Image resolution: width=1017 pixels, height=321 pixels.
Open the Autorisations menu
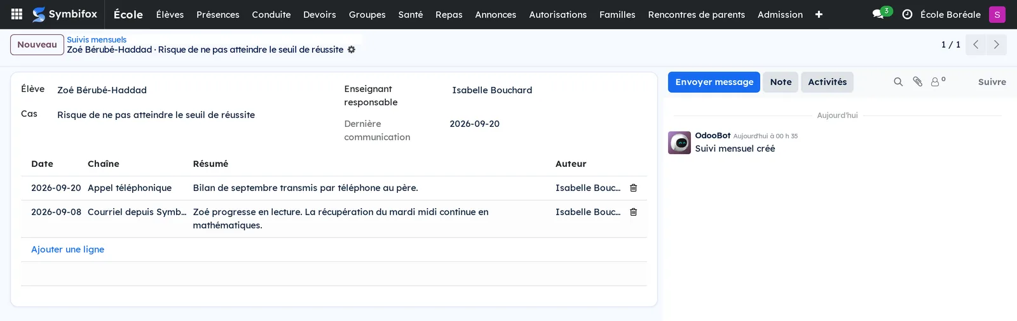(558, 14)
